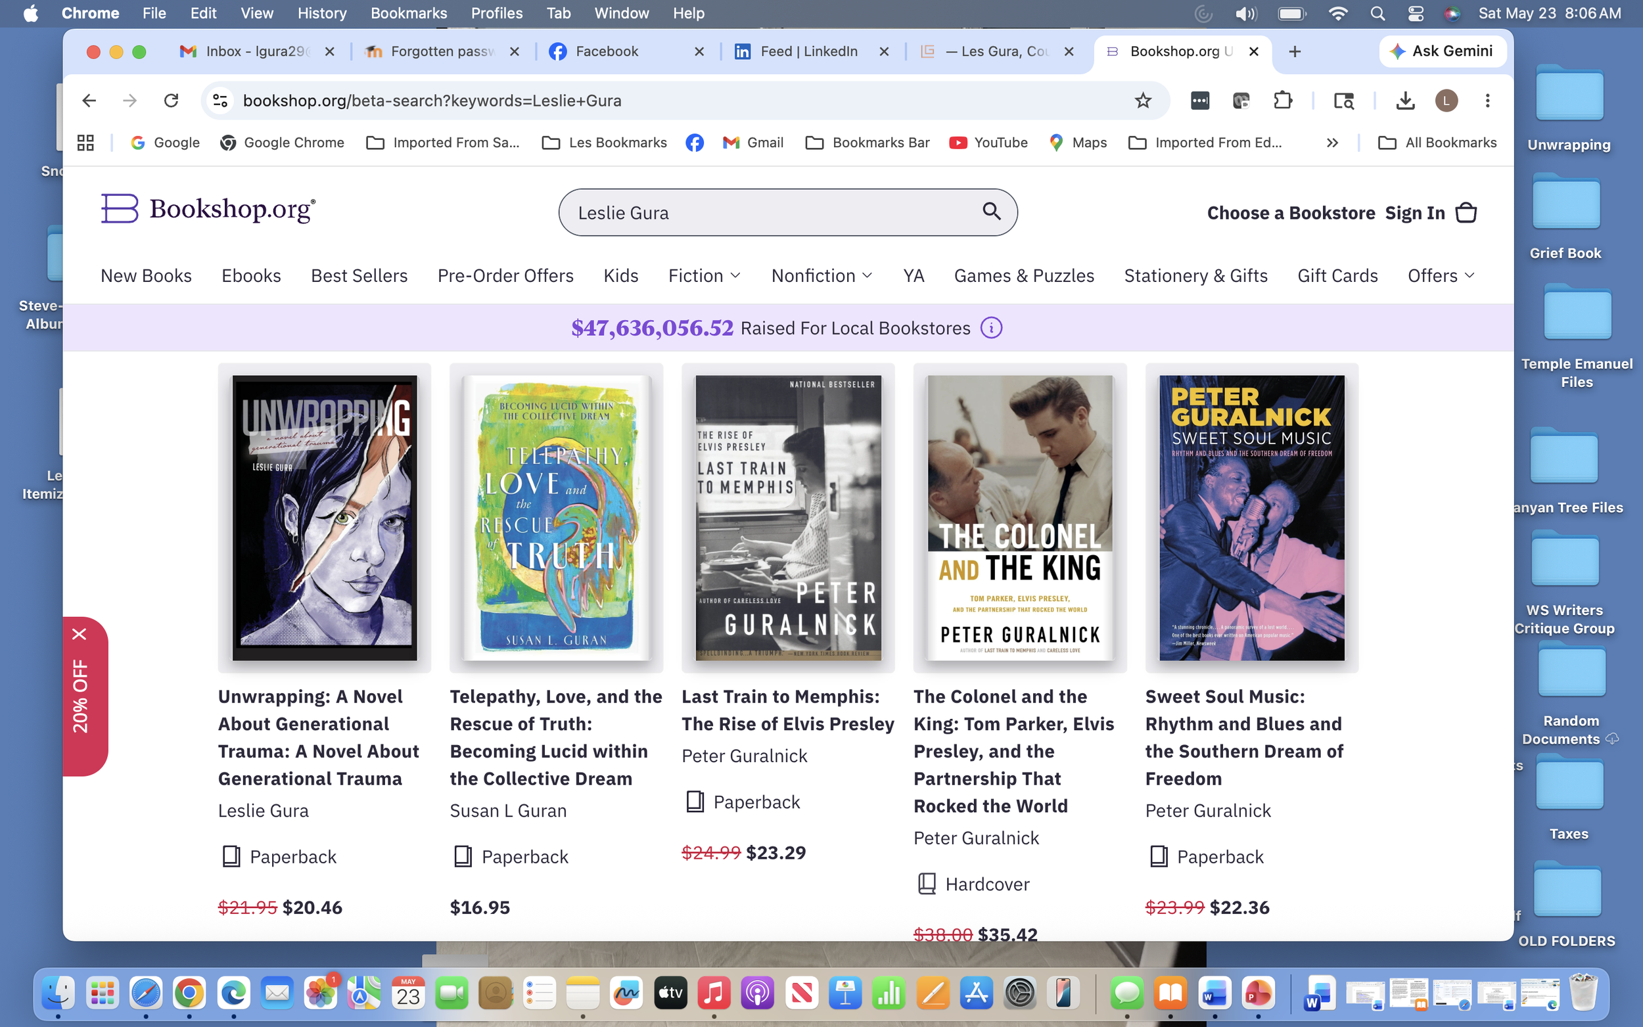Open Telepathy, Love, and the Rescue title
Image resolution: width=1643 pixels, height=1027 pixels.
[555, 738]
